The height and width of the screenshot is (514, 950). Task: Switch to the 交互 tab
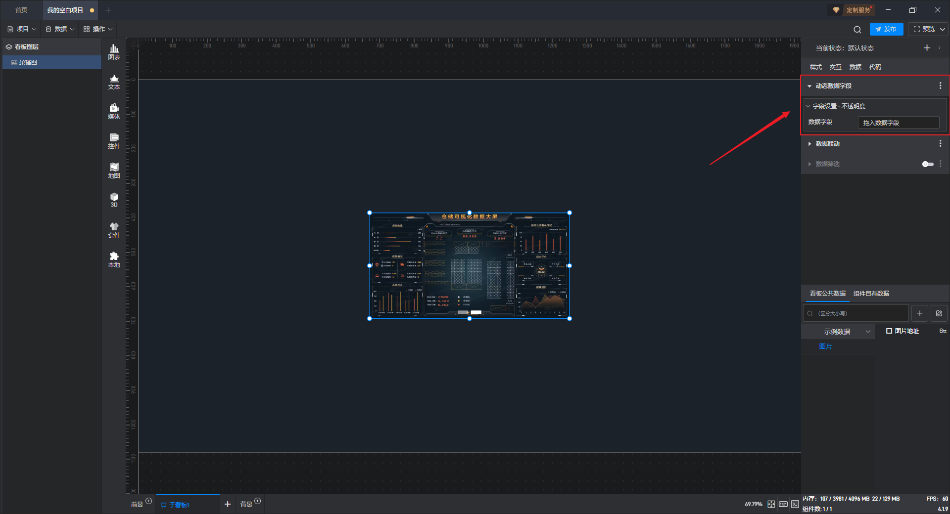tap(835, 67)
